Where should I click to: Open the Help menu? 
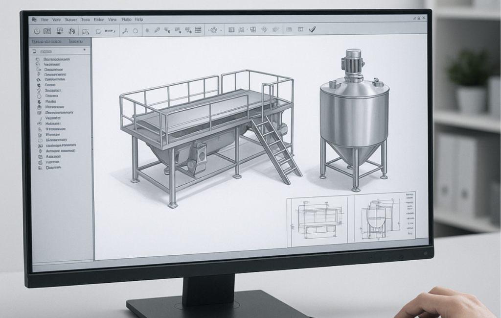pyautogui.click(x=139, y=19)
